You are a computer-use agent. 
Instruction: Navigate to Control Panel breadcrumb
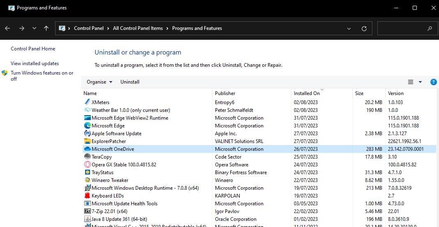89,28
